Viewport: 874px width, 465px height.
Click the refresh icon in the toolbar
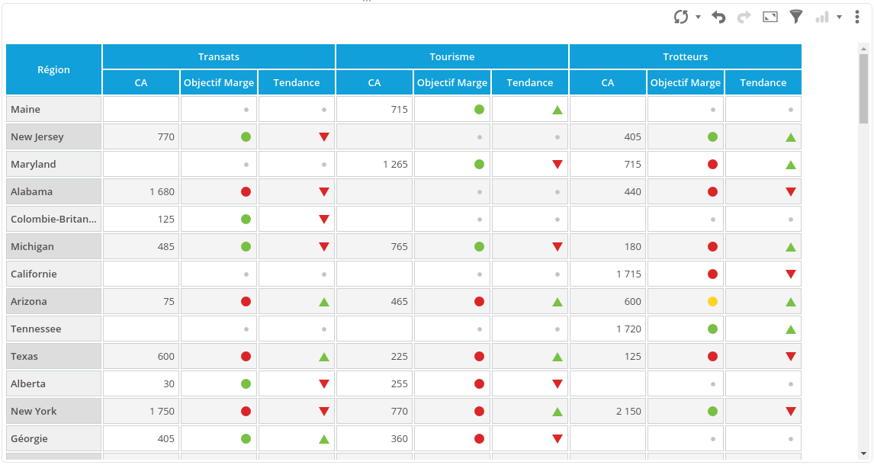coord(681,17)
